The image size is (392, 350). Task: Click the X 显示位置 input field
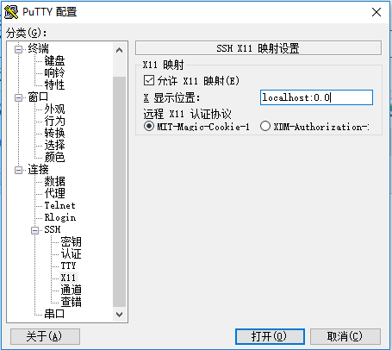pyautogui.click(x=316, y=97)
